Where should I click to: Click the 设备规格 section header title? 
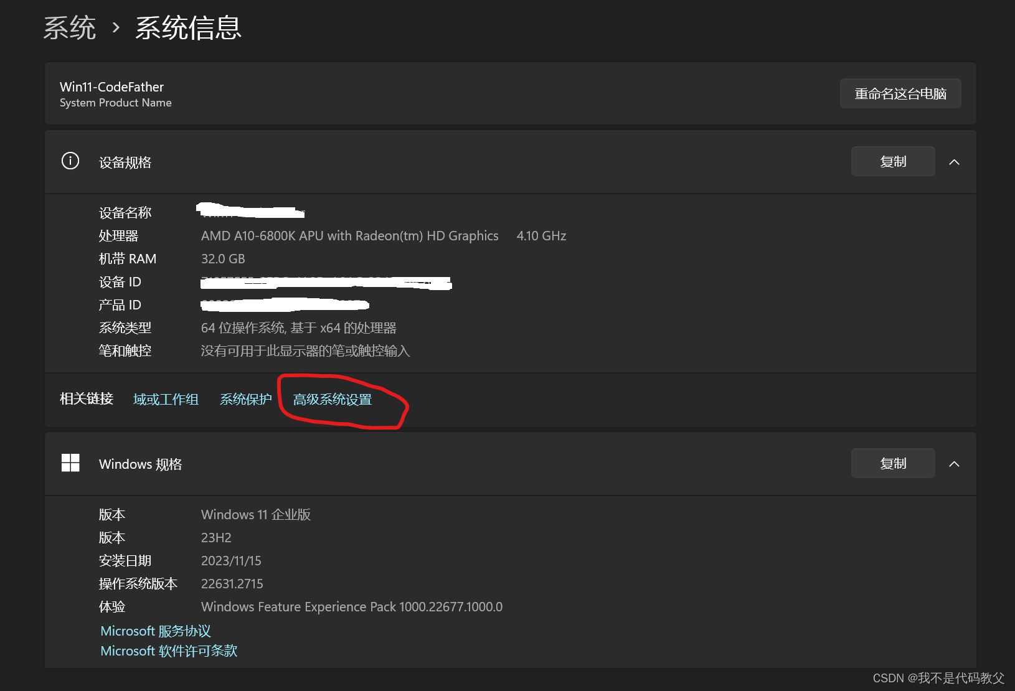tap(125, 162)
